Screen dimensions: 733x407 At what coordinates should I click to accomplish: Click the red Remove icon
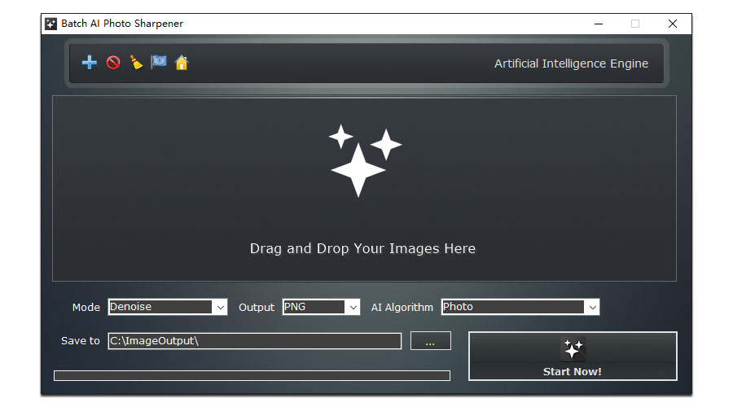(113, 63)
